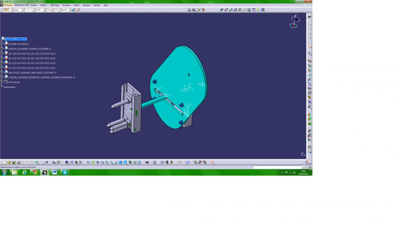399x228 pixels.
Task: Click the Design Table icon
Action: click(x=67, y=162)
